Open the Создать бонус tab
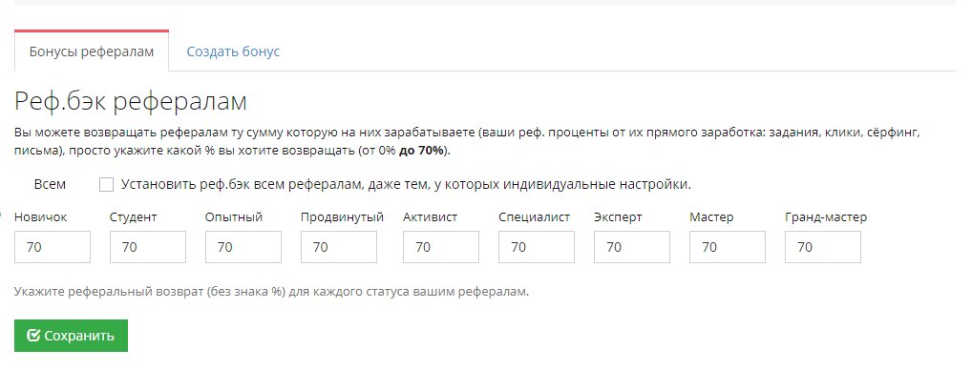The height and width of the screenshot is (370, 972). [x=233, y=51]
